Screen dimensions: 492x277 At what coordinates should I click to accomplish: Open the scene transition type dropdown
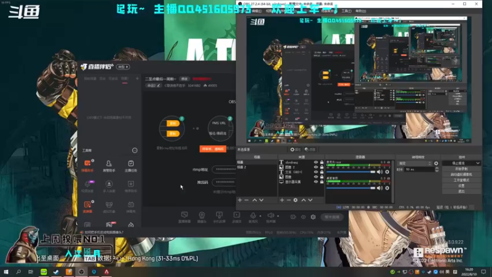point(415,163)
